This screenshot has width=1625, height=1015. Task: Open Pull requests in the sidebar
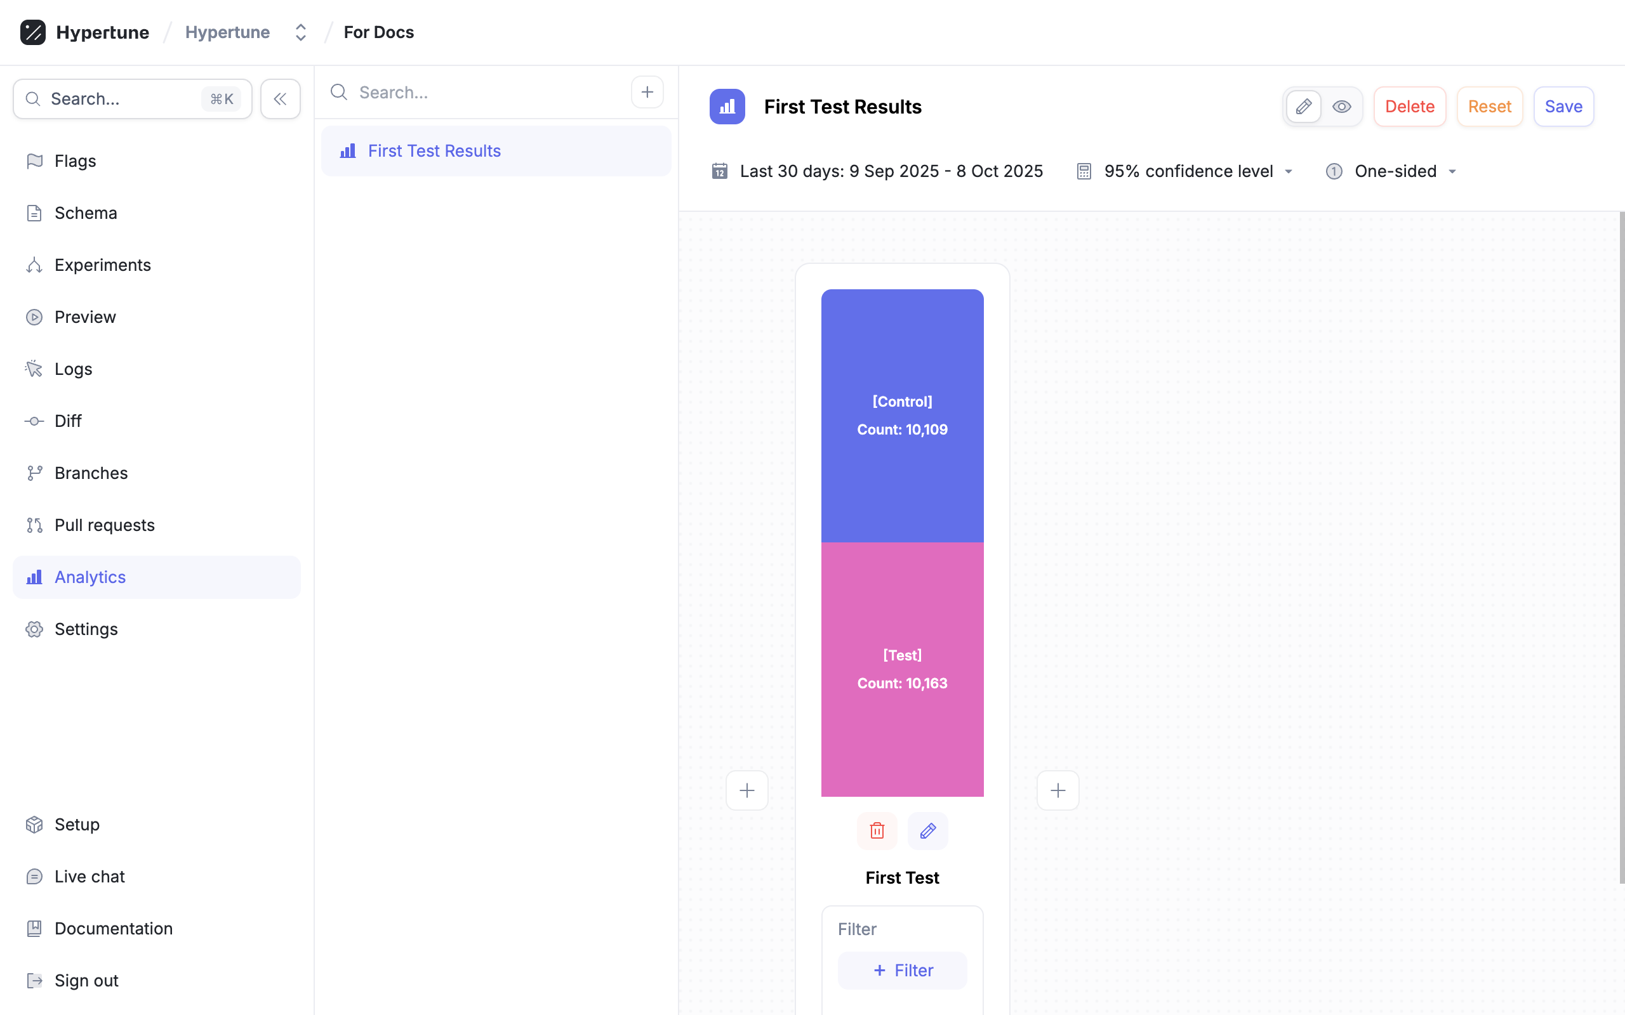[104, 525]
